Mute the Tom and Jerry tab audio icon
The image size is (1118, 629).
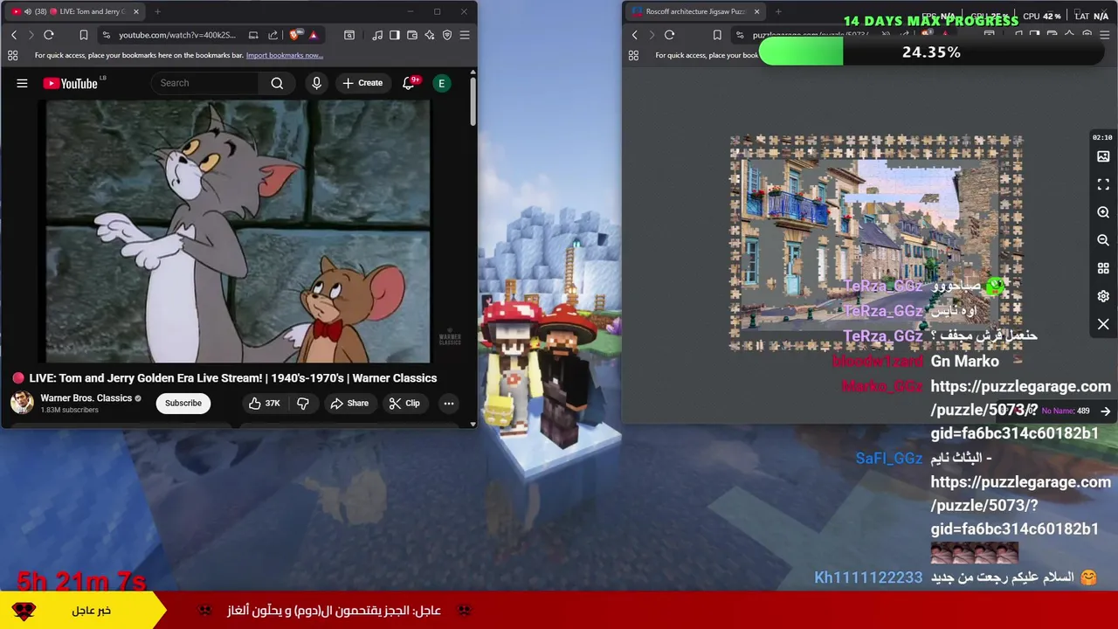click(28, 11)
